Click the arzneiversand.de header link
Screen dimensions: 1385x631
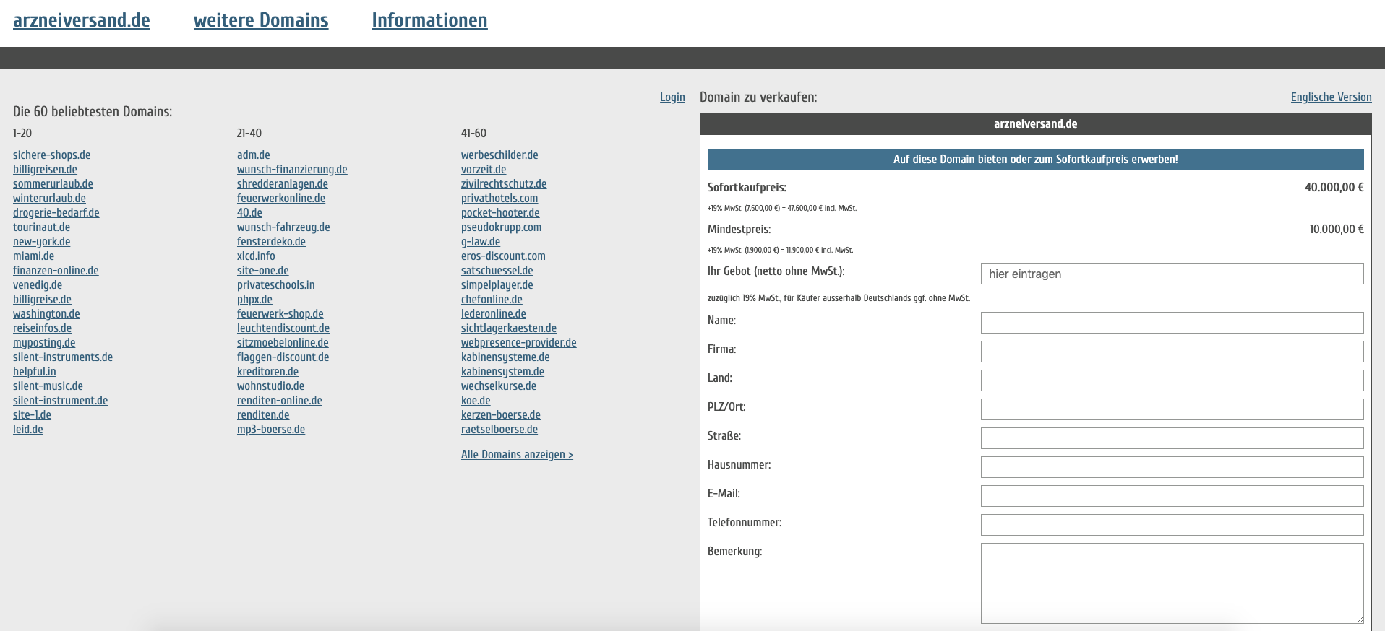pos(82,20)
